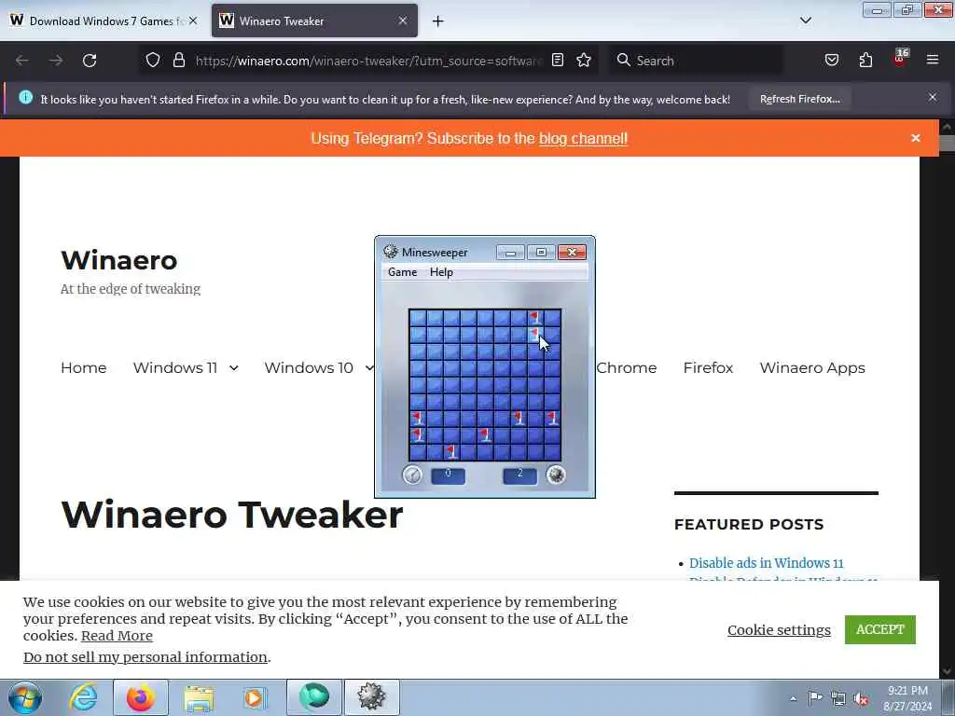The image size is (955, 716).
Task: Close the Winaero Tweaker tab
Action: tap(403, 21)
